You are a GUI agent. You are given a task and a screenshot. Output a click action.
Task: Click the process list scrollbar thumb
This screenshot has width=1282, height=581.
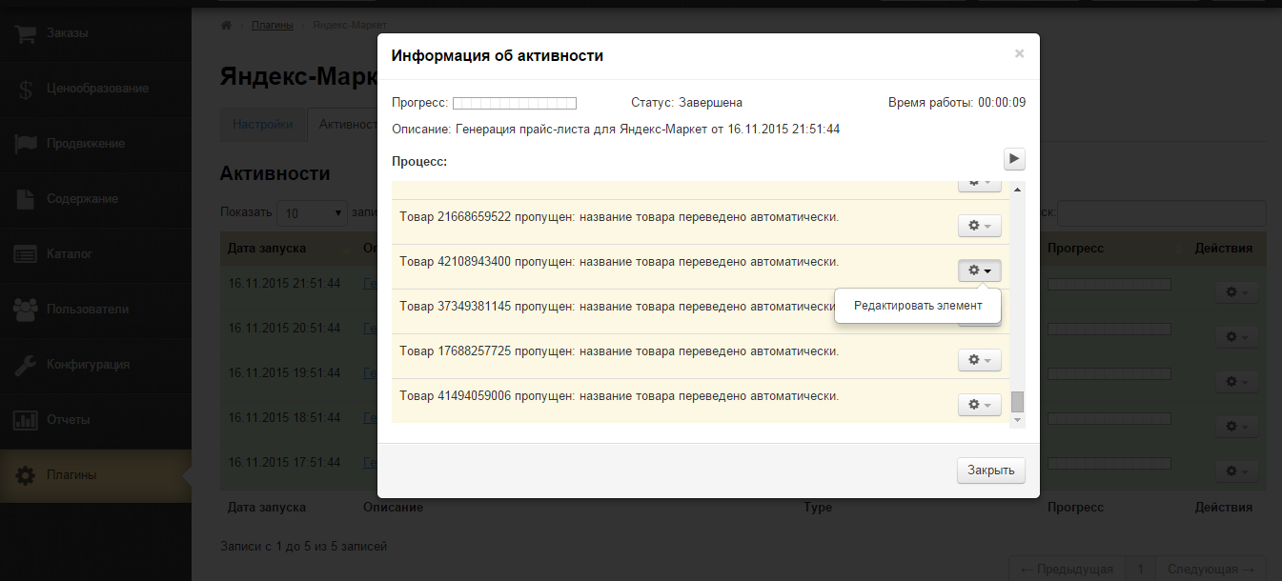[1017, 401]
